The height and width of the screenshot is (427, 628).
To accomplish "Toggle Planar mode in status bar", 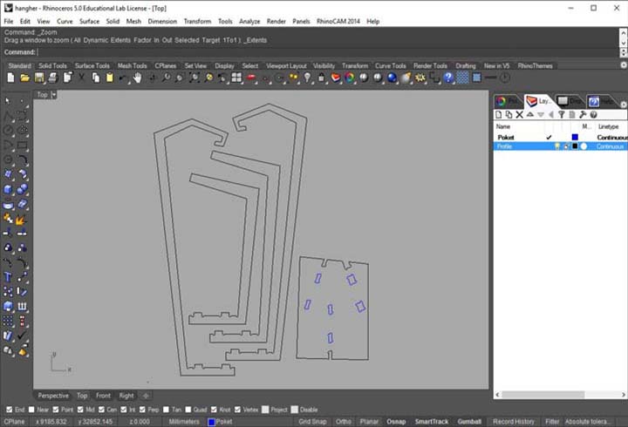I will coord(369,422).
